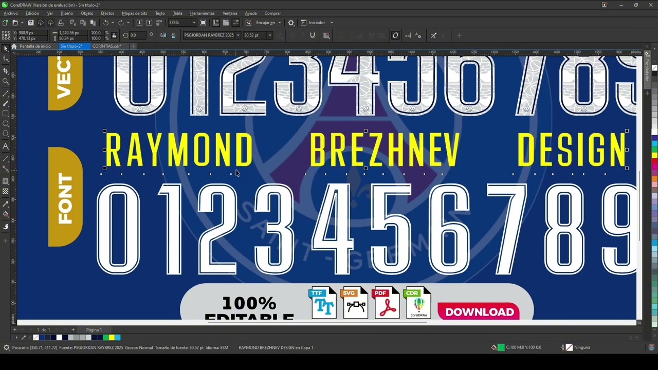Select the Polygon tool
Image resolution: width=658 pixels, height=370 pixels.
tap(6, 134)
